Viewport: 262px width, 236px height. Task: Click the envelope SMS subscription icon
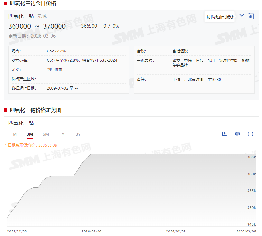coord(242,16)
